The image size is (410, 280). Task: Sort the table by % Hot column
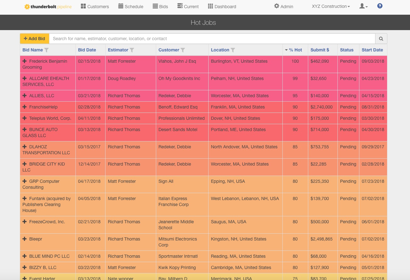pyautogui.click(x=295, y=50)
